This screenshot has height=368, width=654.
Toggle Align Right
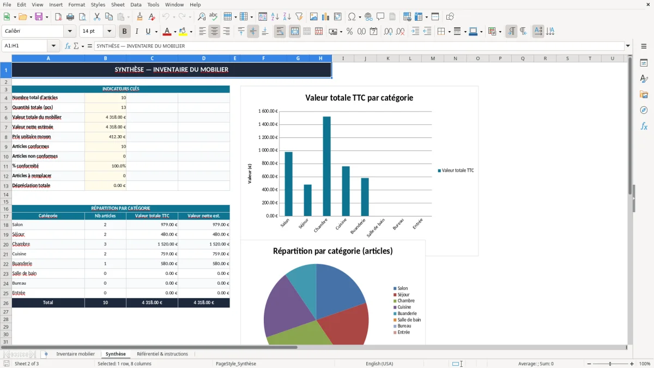click(x=226, y=32)
